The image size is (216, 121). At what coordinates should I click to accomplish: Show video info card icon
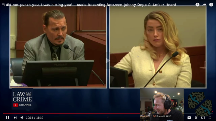pyautogui.click(x=211, y=4)
